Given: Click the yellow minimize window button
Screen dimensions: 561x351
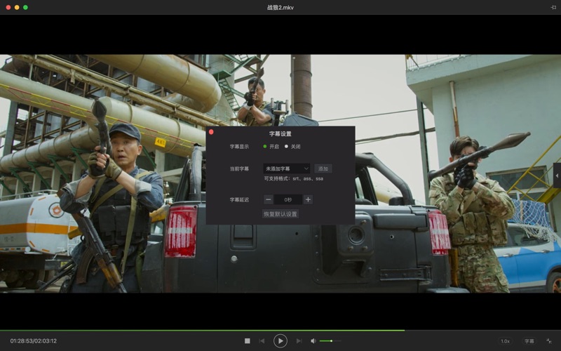Looking at the screenshot, I should [17, 7].
